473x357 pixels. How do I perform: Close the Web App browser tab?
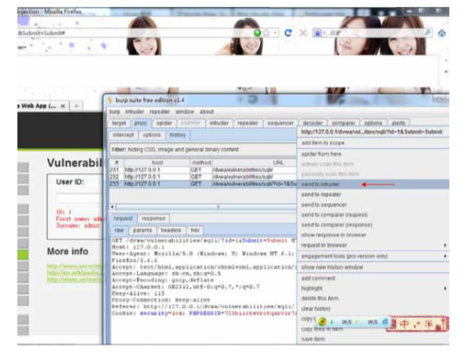coord(63,106)
